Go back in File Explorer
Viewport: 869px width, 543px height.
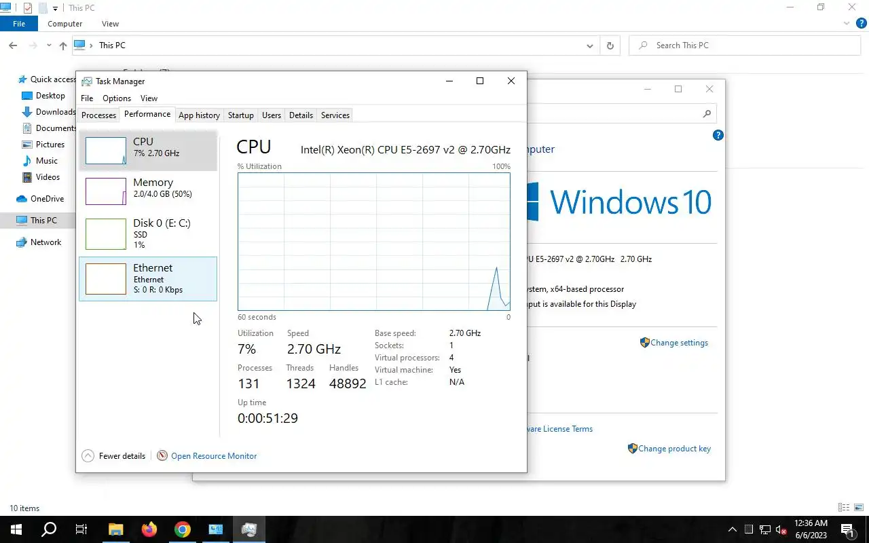pyautogui.click(x=13, y=45)
